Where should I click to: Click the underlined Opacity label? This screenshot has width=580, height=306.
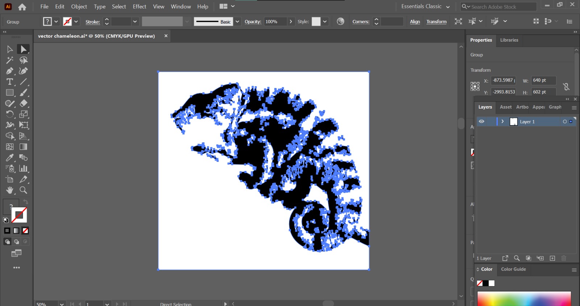[253, 22]
